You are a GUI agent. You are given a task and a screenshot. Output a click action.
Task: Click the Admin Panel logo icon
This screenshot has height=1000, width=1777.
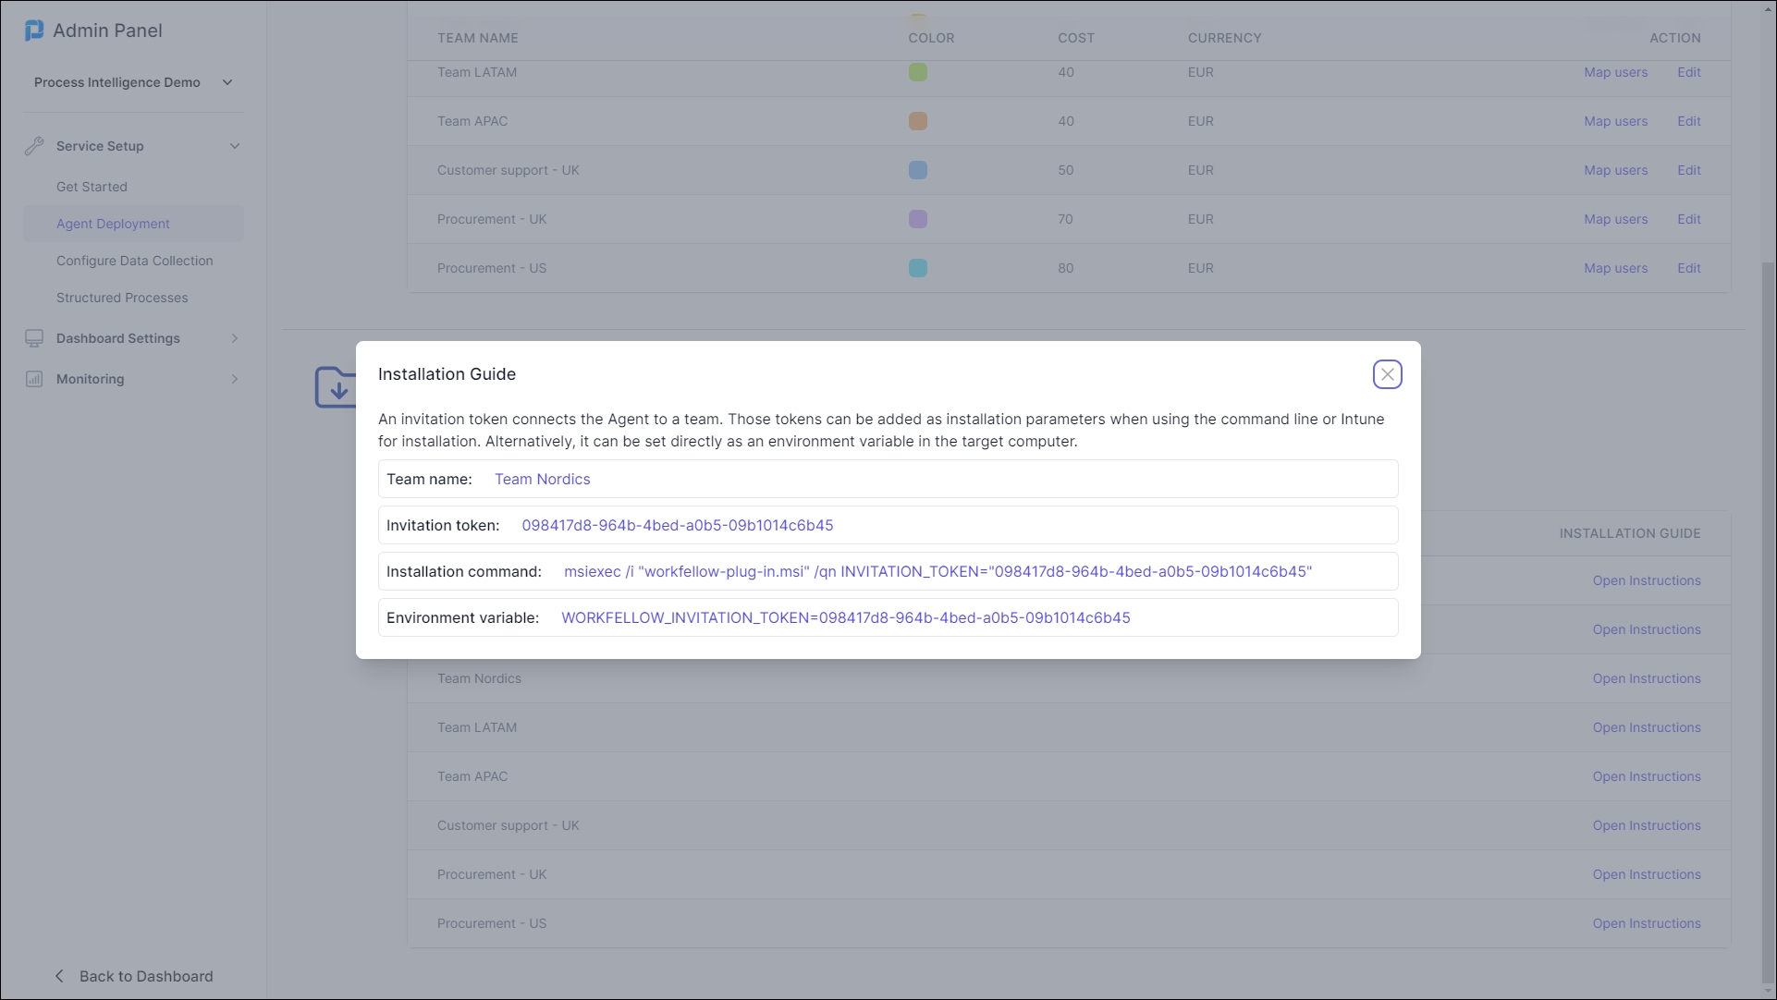(34, 30)
